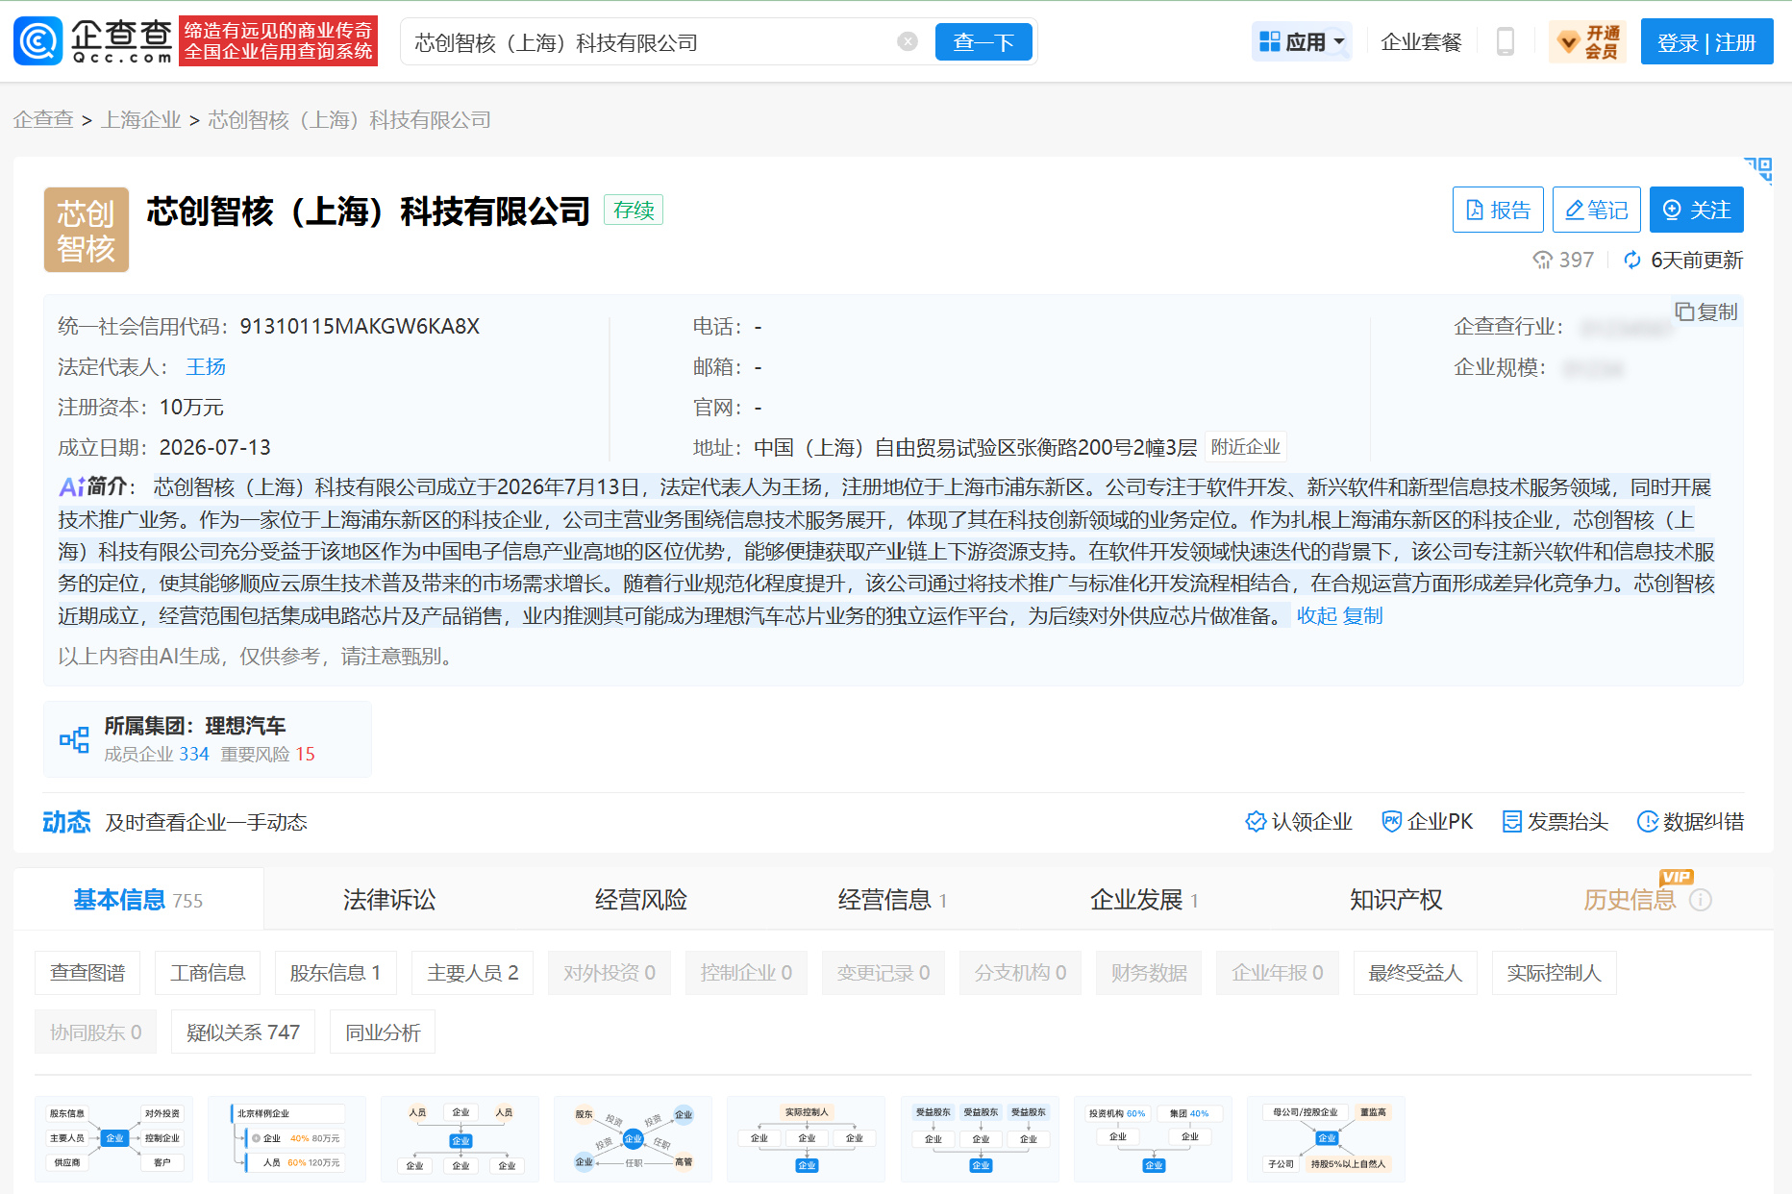The width and height of the screenshot is (1792, 1194).
Task: Go to 企查查 breadcrumb link
Action: pyautogui.click(x=43, y=119)
